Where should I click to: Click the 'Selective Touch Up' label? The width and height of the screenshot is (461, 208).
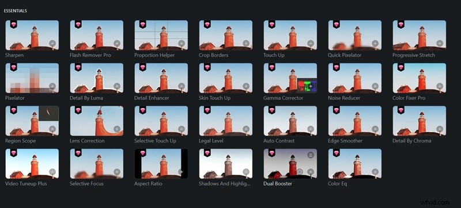155,141
